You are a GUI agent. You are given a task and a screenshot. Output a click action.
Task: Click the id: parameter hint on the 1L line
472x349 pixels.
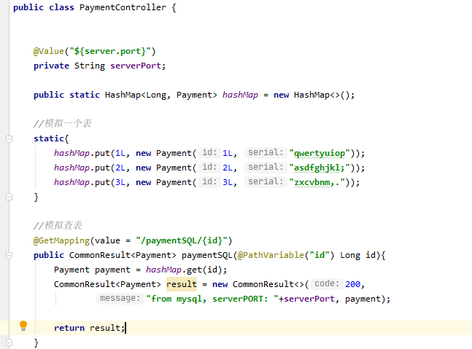(209, 153)
